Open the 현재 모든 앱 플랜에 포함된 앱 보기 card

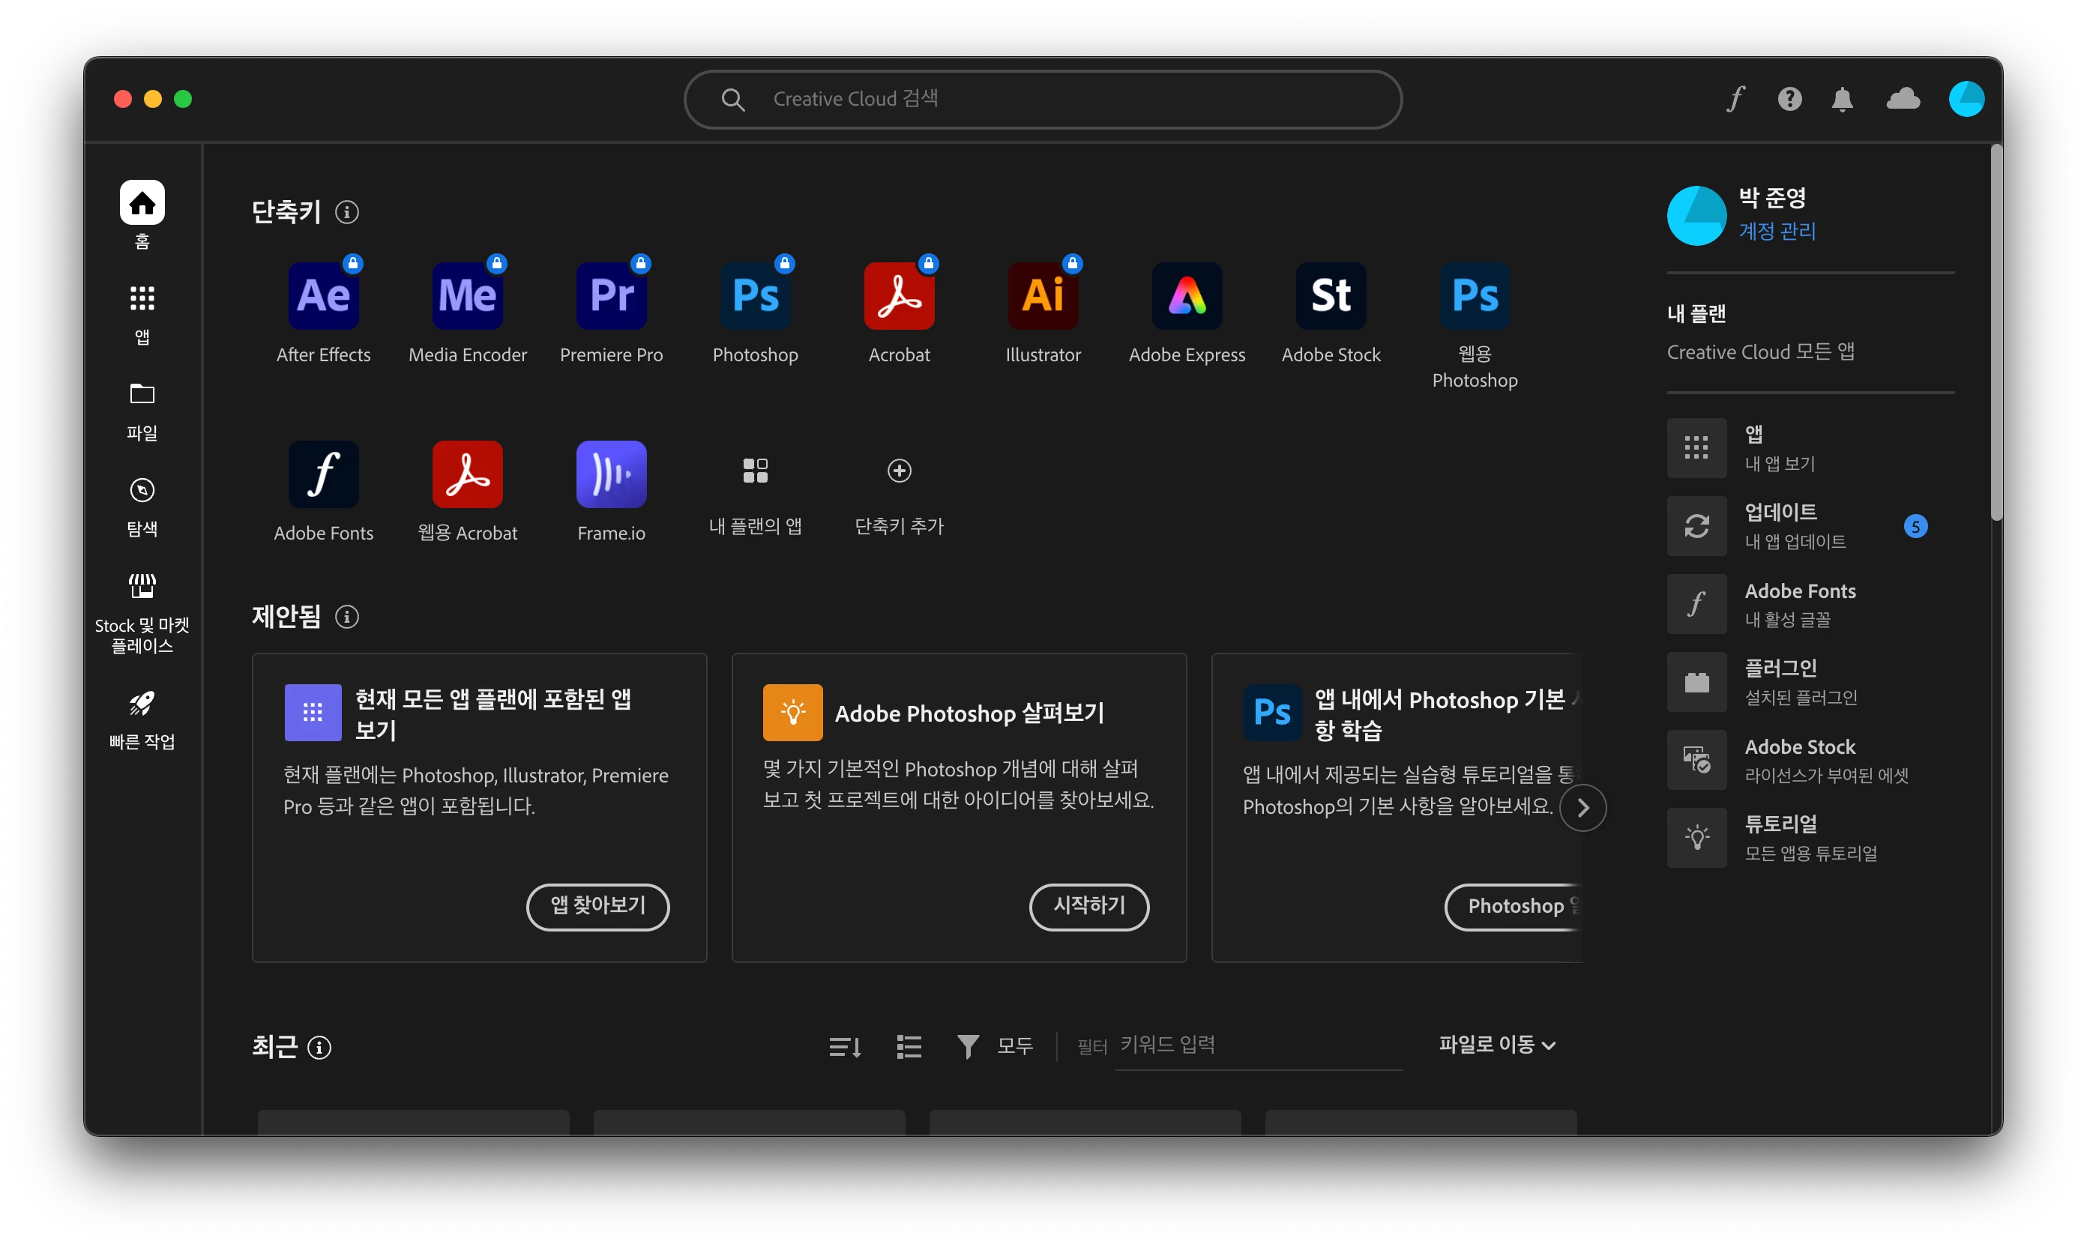click(x=479, y=808)
